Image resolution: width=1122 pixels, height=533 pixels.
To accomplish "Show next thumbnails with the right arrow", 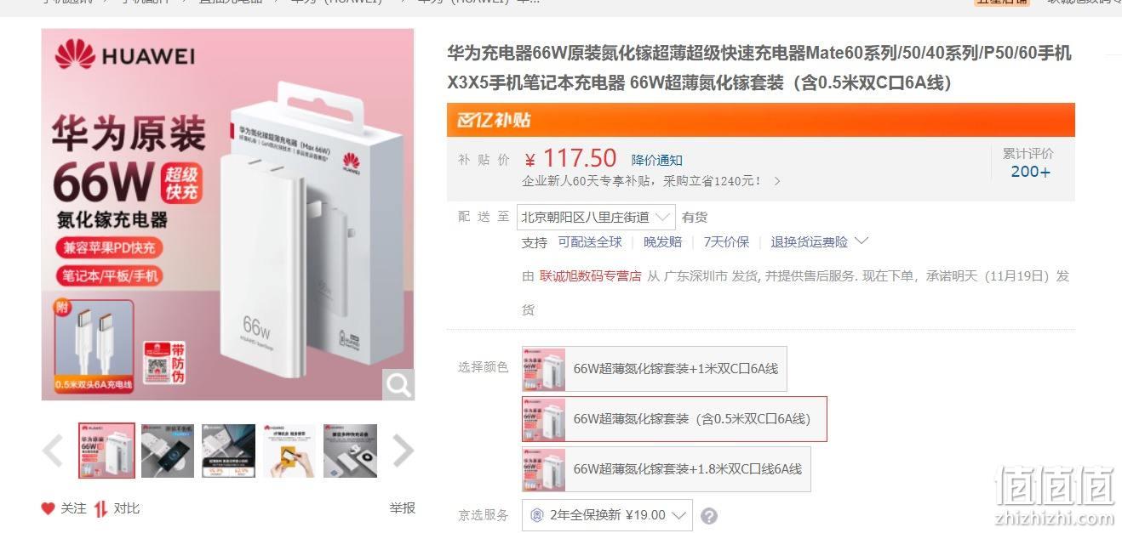I will click(403, 451).
